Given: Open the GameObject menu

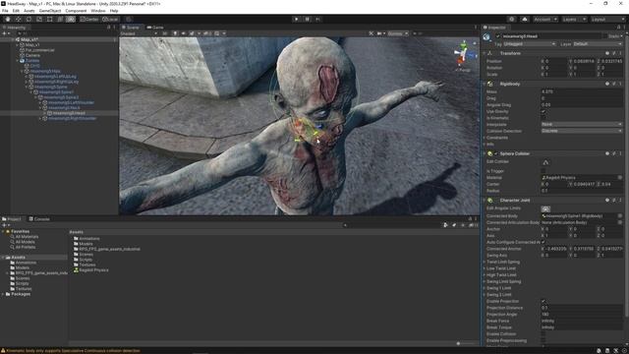Looking at the screenshot, I should (50, 11).
